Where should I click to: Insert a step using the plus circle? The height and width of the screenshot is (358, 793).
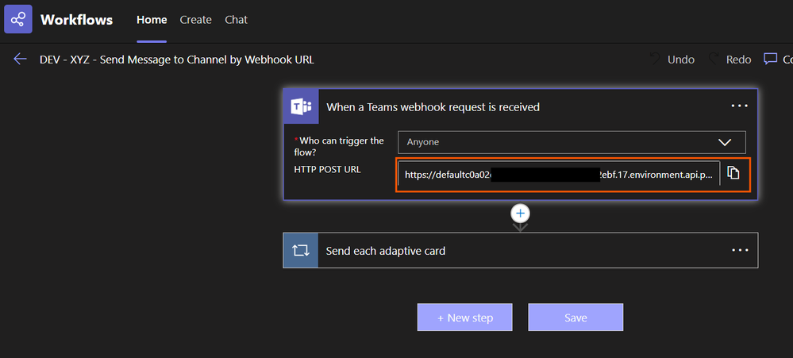pyautogui.click(x=521, y=214)
